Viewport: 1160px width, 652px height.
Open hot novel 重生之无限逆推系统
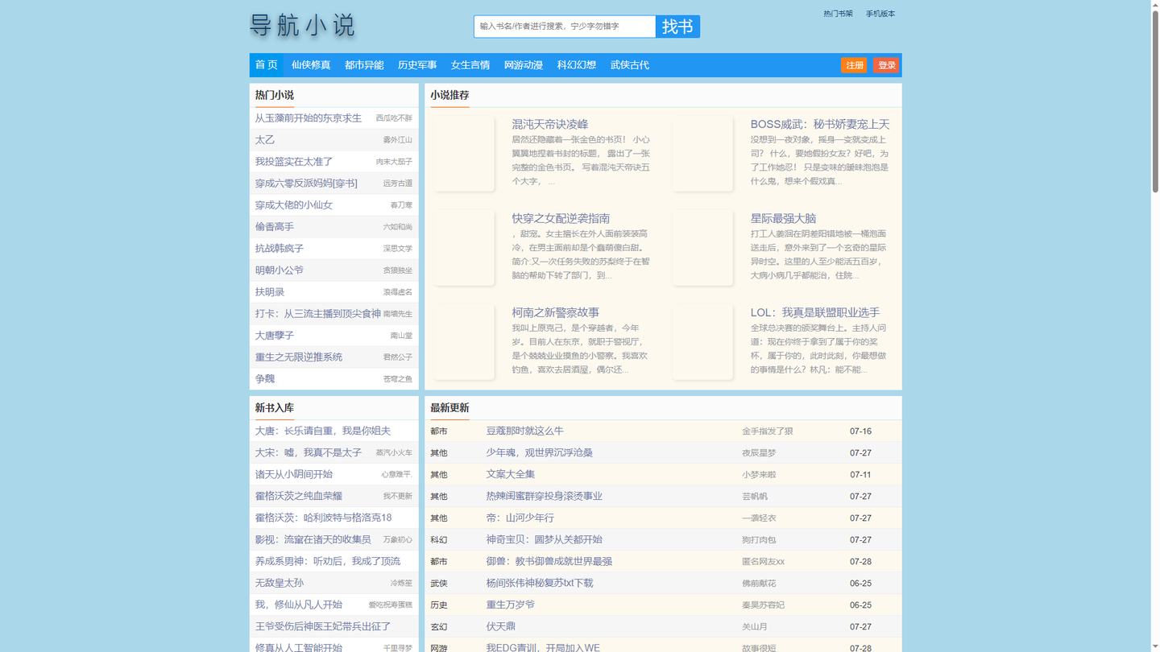(x=299, y=357)
